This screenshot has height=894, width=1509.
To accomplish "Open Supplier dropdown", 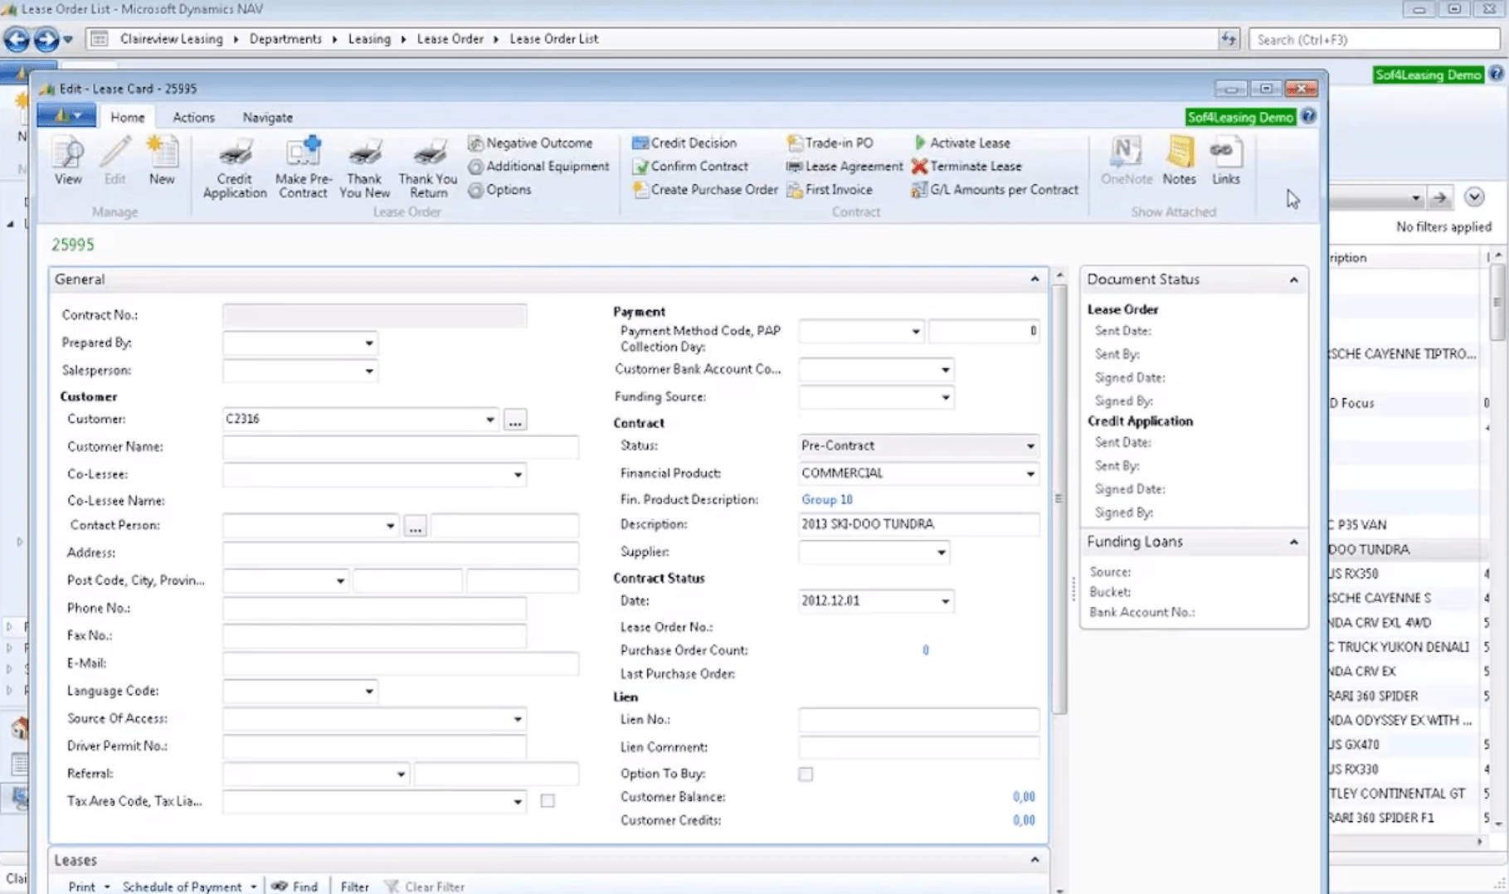I will [x=942, y=552].
